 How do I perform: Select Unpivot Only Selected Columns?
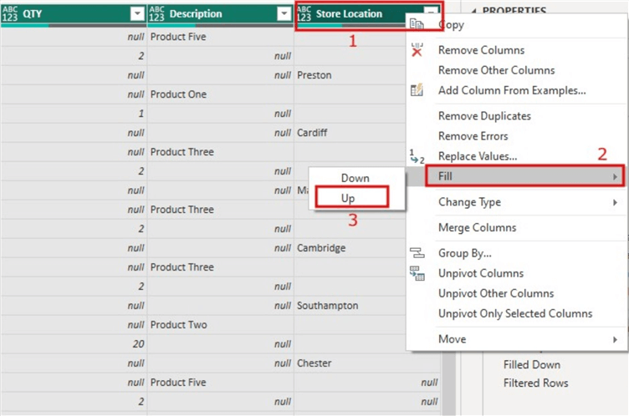coord(516,313)
